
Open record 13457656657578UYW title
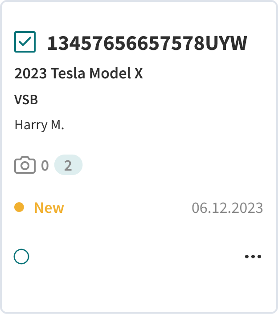(x=147, y=43)
